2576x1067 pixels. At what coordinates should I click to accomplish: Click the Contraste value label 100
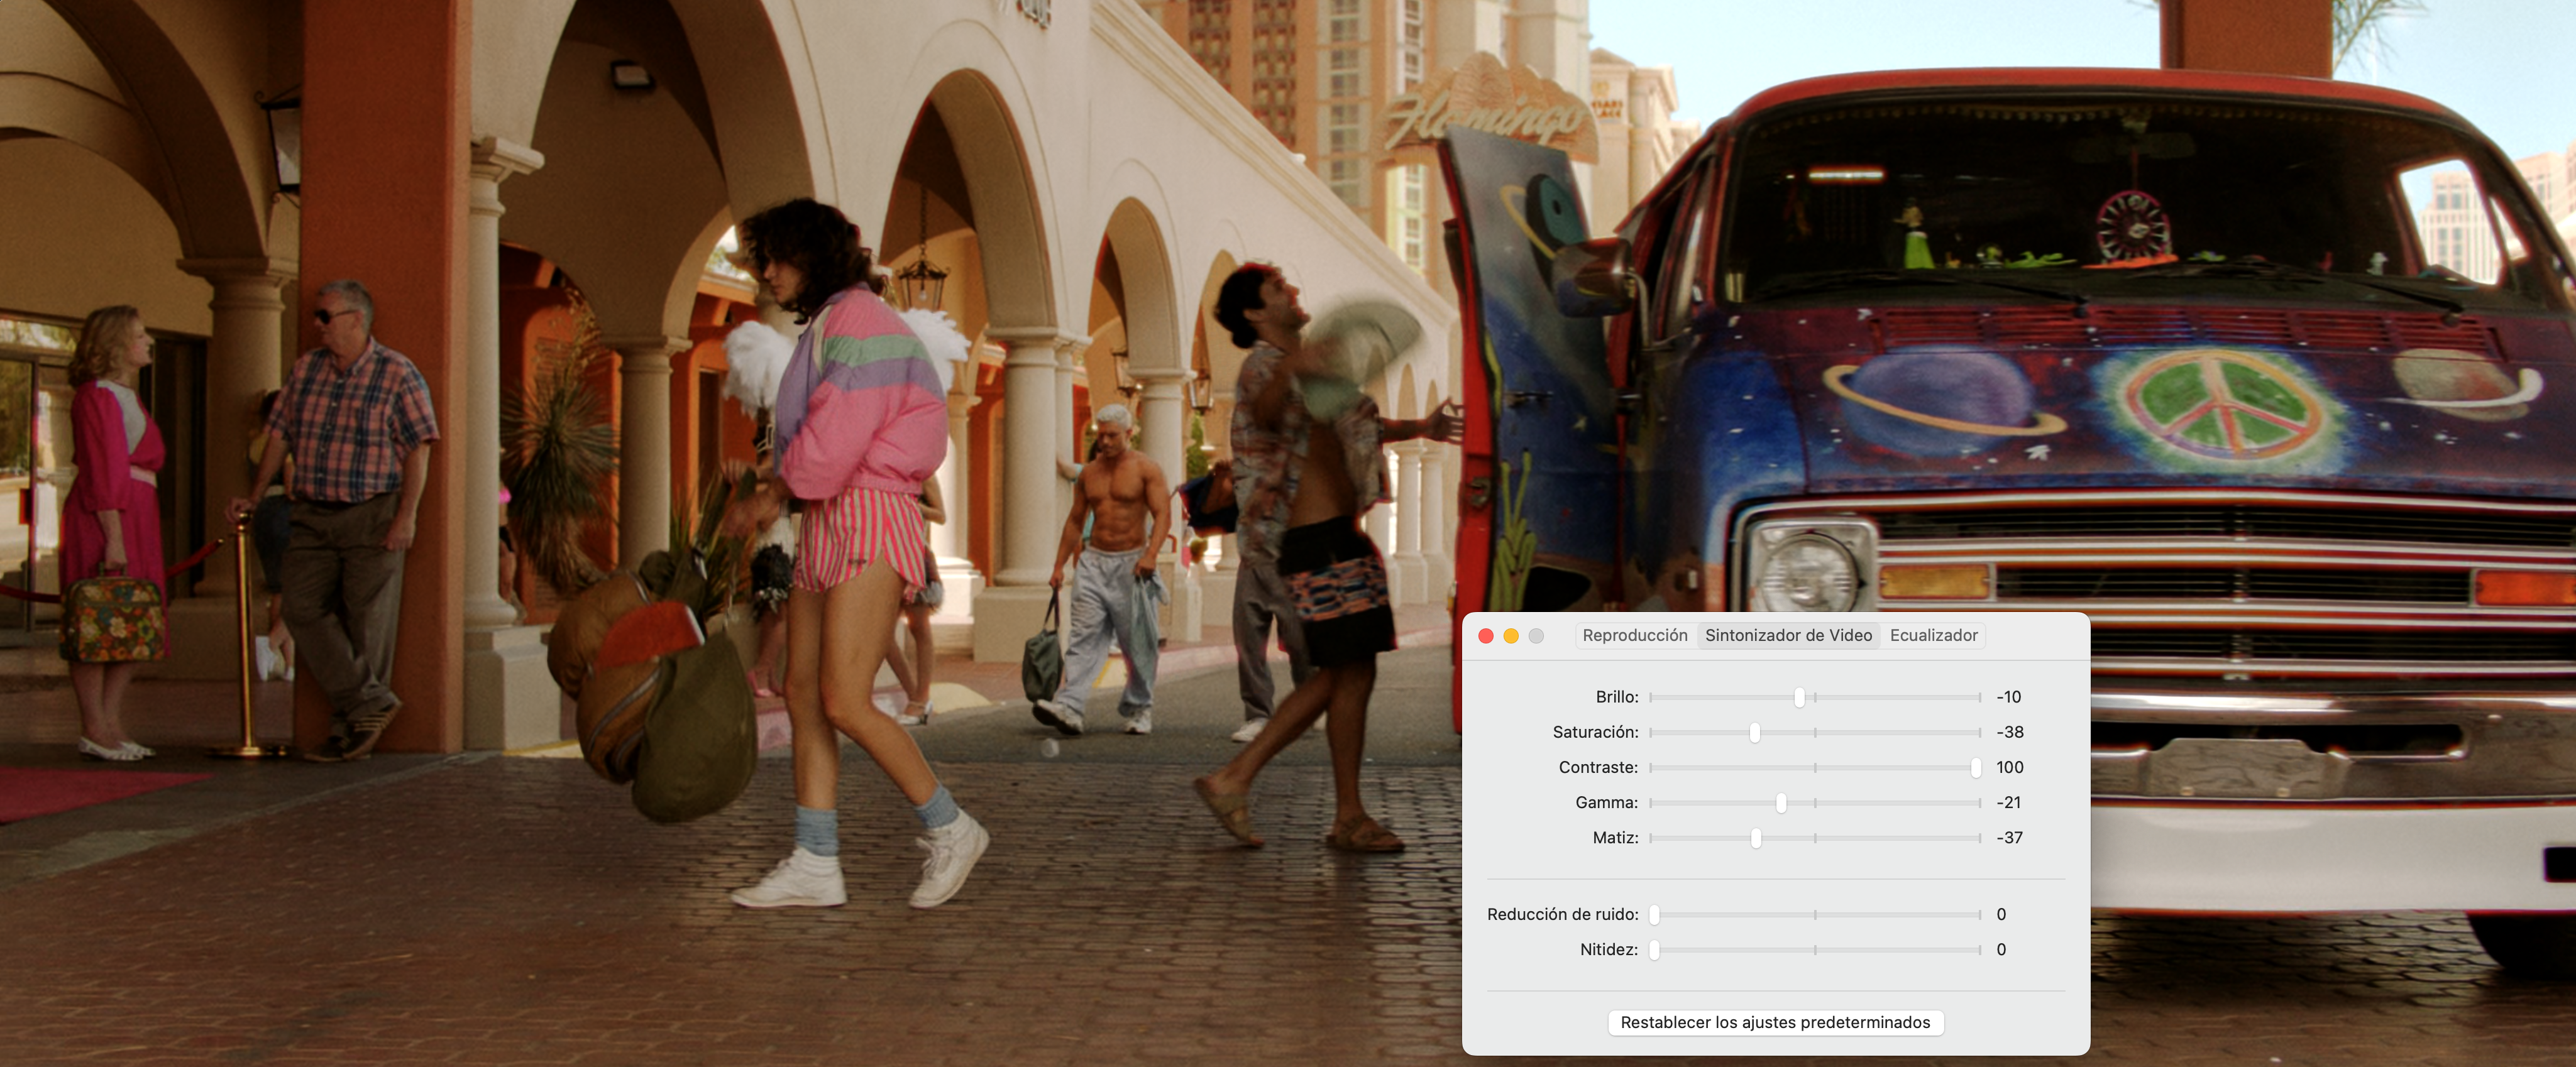coord(2009,767)
